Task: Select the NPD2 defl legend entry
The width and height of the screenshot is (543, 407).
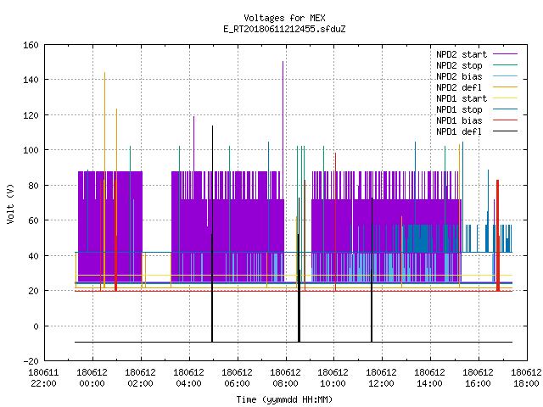Action: 459,87
